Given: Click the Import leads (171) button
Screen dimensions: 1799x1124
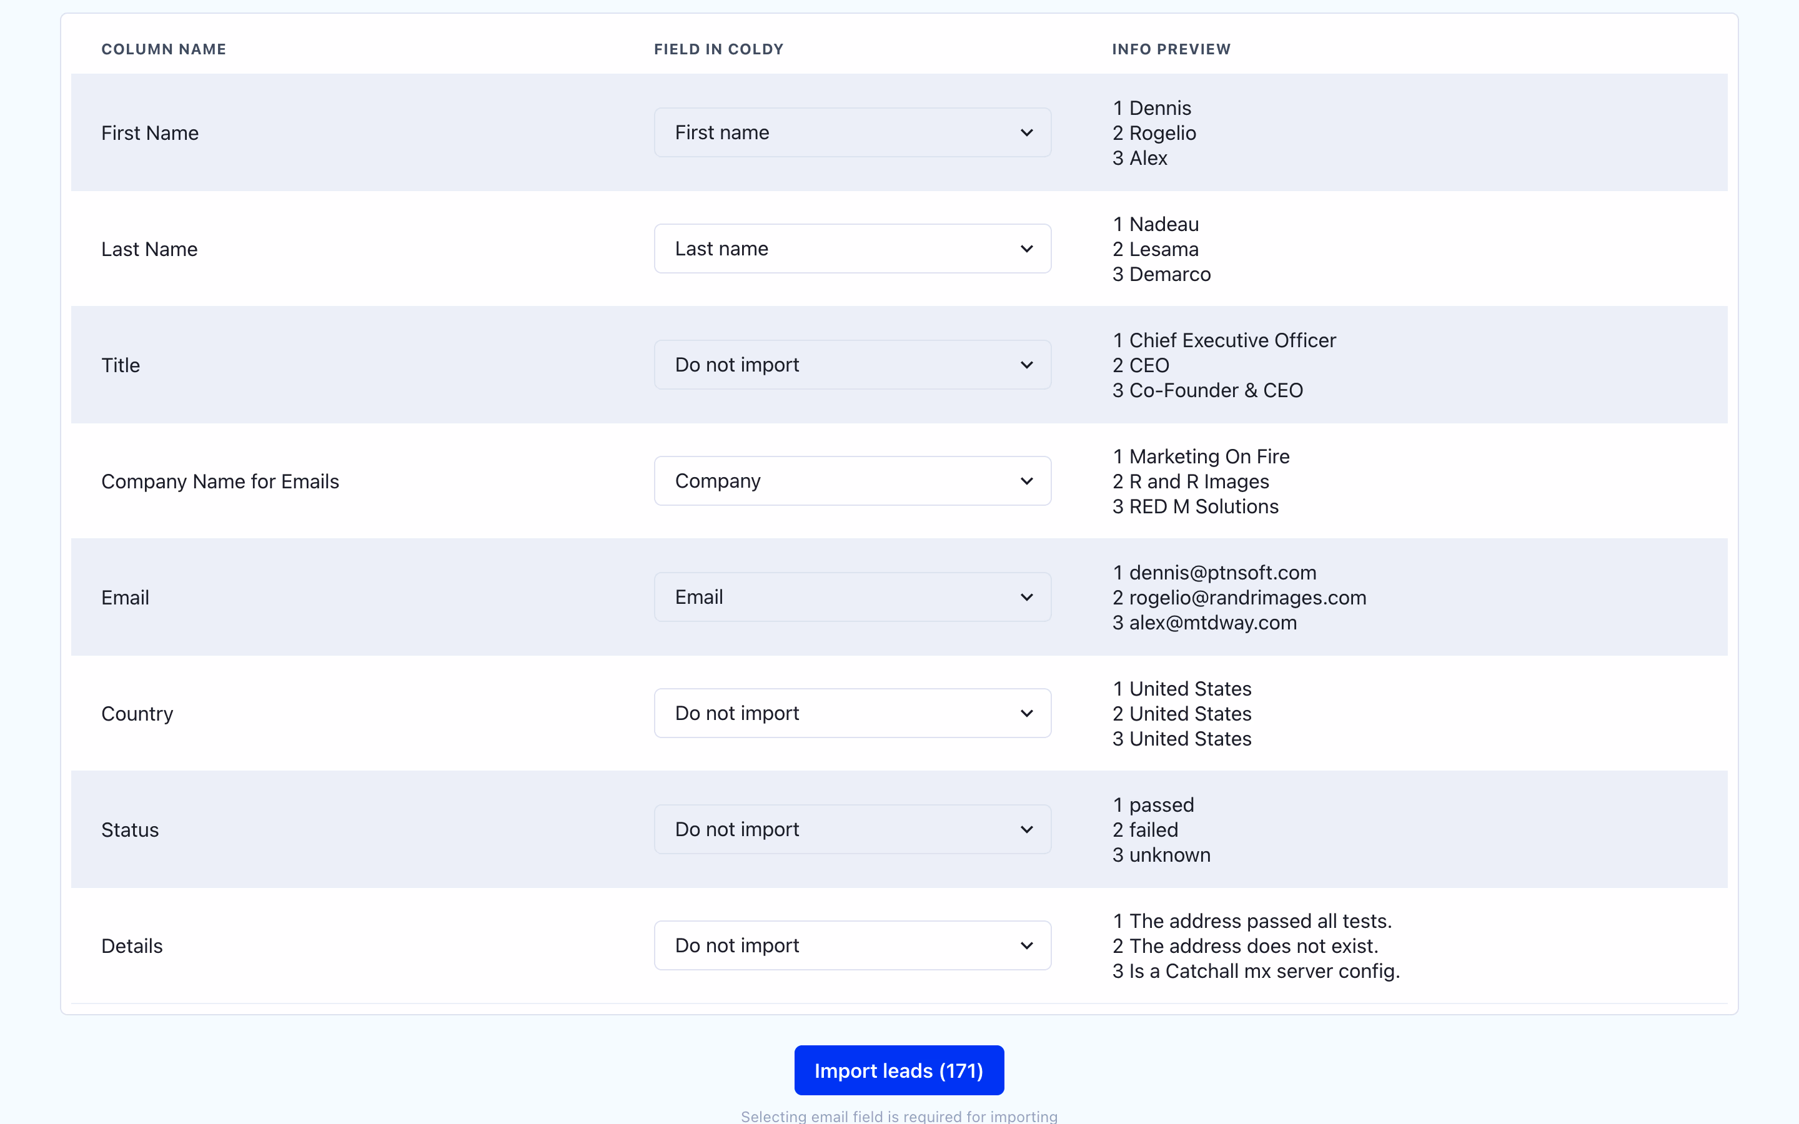Looking at the screenshot, I should pyautogui.click(x=899, y=1070).
